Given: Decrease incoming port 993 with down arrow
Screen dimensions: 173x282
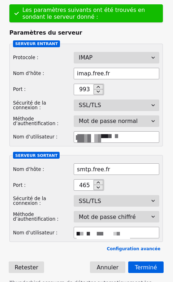Looking at the screenshot, I should coord(98,92).
